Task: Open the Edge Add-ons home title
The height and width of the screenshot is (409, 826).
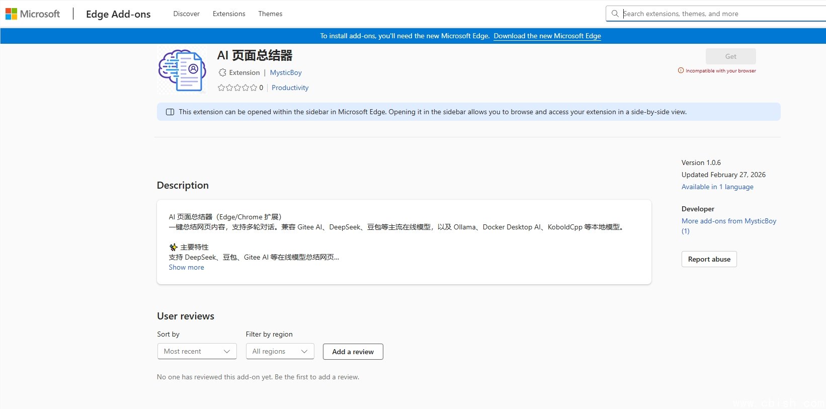Action: 118,14
